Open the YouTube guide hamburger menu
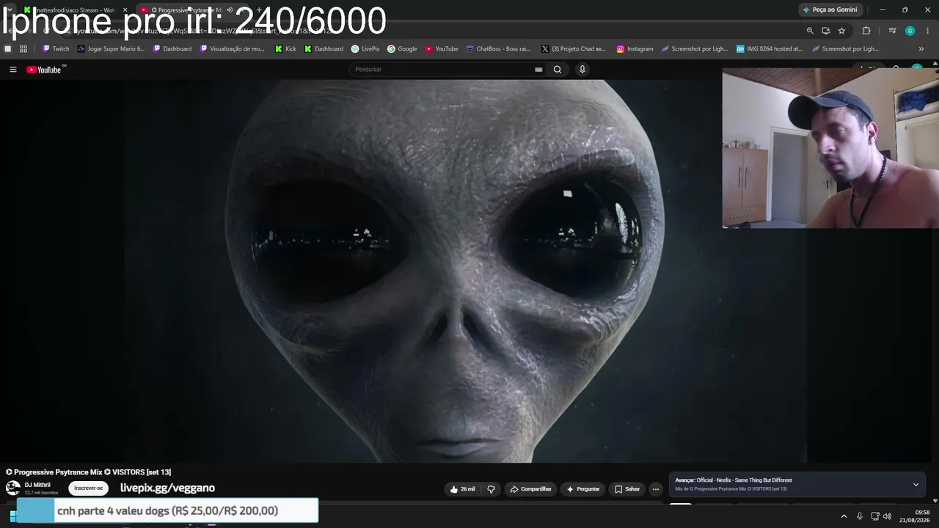The width and height of the screenshot is (939, 528). pos(13,70)
